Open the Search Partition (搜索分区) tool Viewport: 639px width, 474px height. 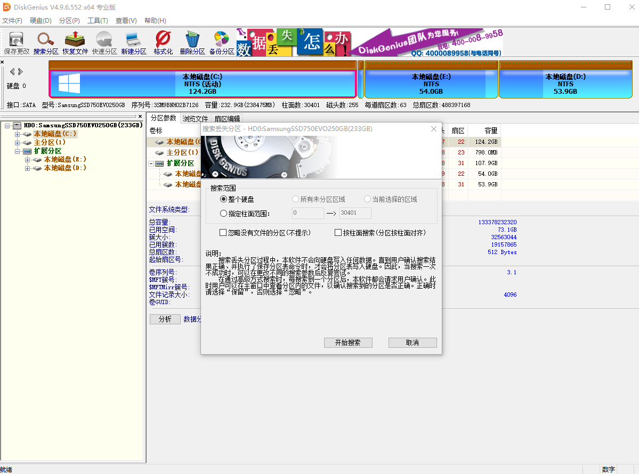pos(46,43)
